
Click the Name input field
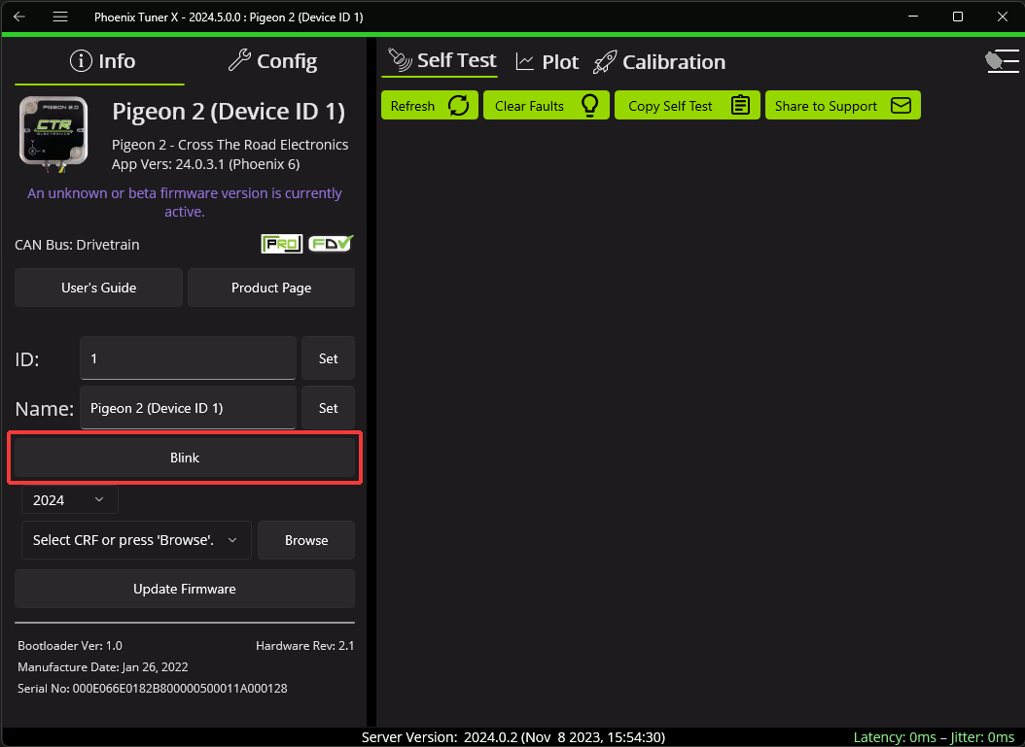(x=189, y=407)
